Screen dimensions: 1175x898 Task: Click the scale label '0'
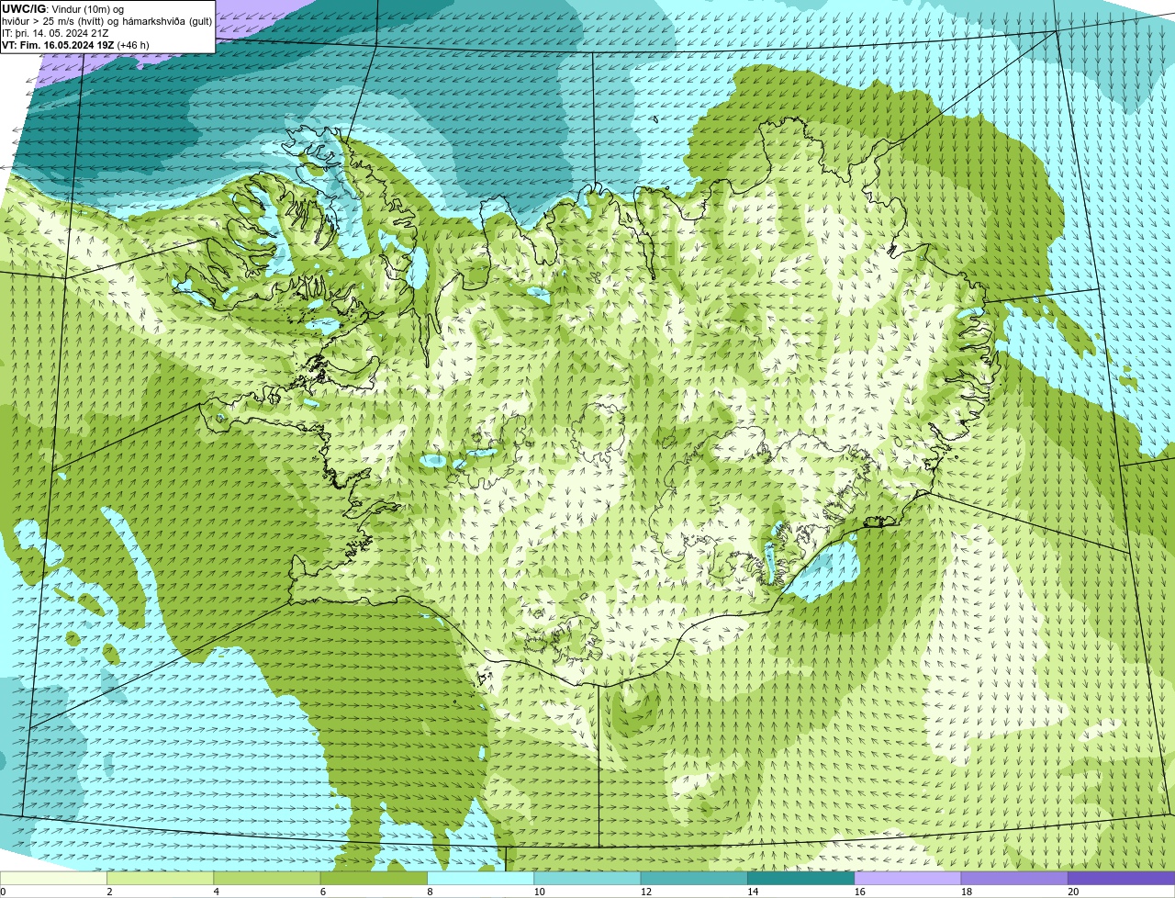coord(4,892)
